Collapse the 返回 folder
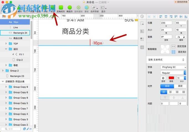 tap(6, 49)
